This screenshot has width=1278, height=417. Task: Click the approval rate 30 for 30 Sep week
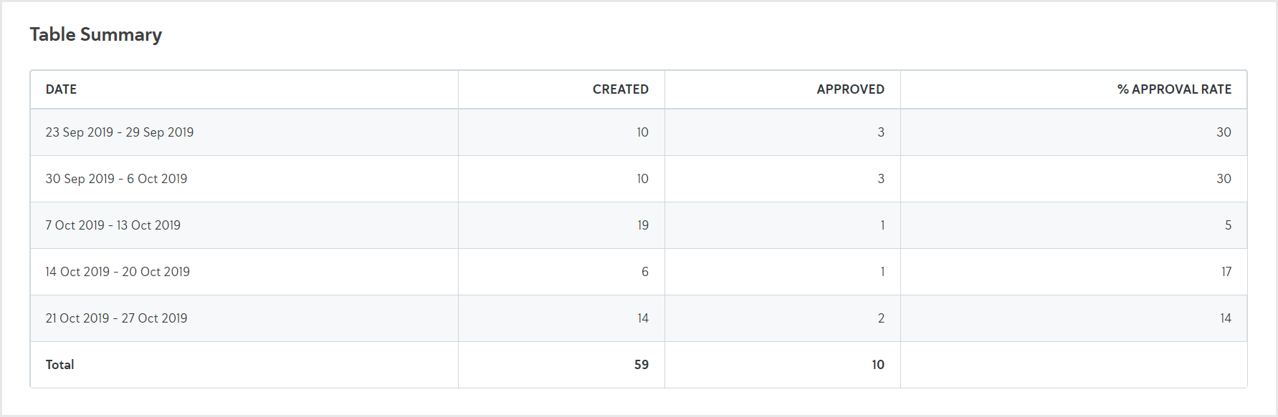1225,178
